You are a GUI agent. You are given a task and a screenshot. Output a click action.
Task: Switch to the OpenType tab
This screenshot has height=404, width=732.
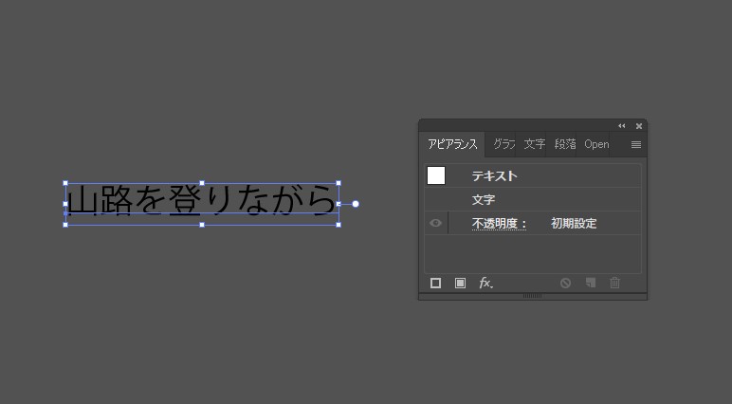tap(596, 144)
